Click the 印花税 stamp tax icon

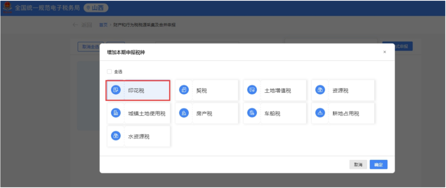(116, 90)
